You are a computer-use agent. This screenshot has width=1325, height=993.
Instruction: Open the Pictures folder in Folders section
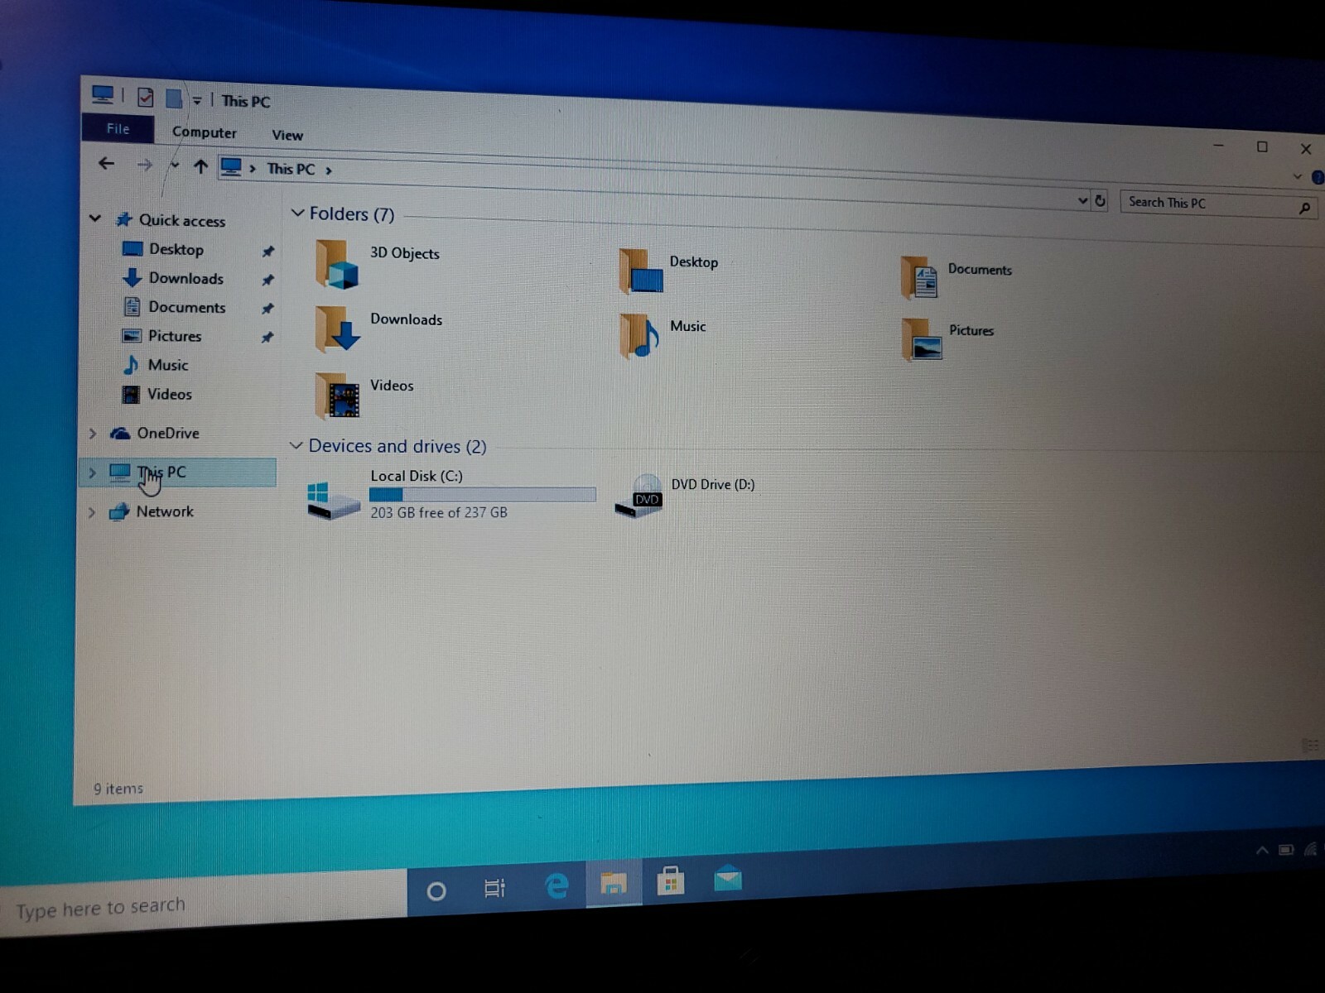[x=947, y=339]
